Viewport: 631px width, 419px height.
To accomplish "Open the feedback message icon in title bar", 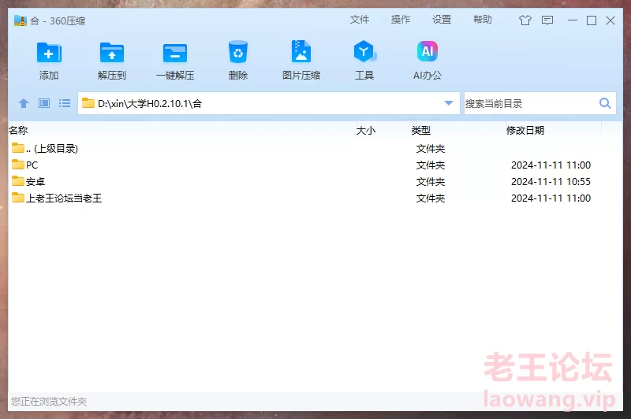I will point(547,20).
